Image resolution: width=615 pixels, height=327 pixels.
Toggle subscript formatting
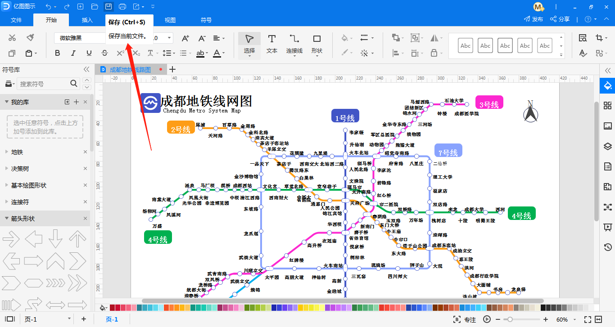(136, 53)
